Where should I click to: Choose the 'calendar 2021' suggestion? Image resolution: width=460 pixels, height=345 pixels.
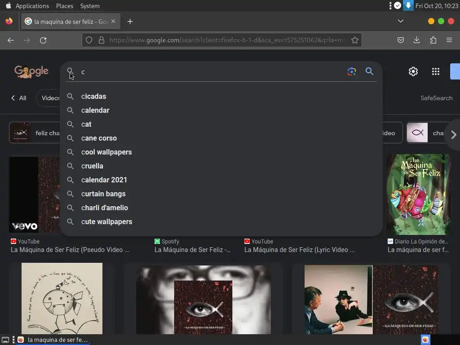pyautogui.click(x=221, y=180)
